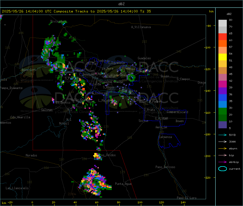Screen dimensions: 243x206
Task: Click the 'dBZ' title at top
Action: [121, 4]
